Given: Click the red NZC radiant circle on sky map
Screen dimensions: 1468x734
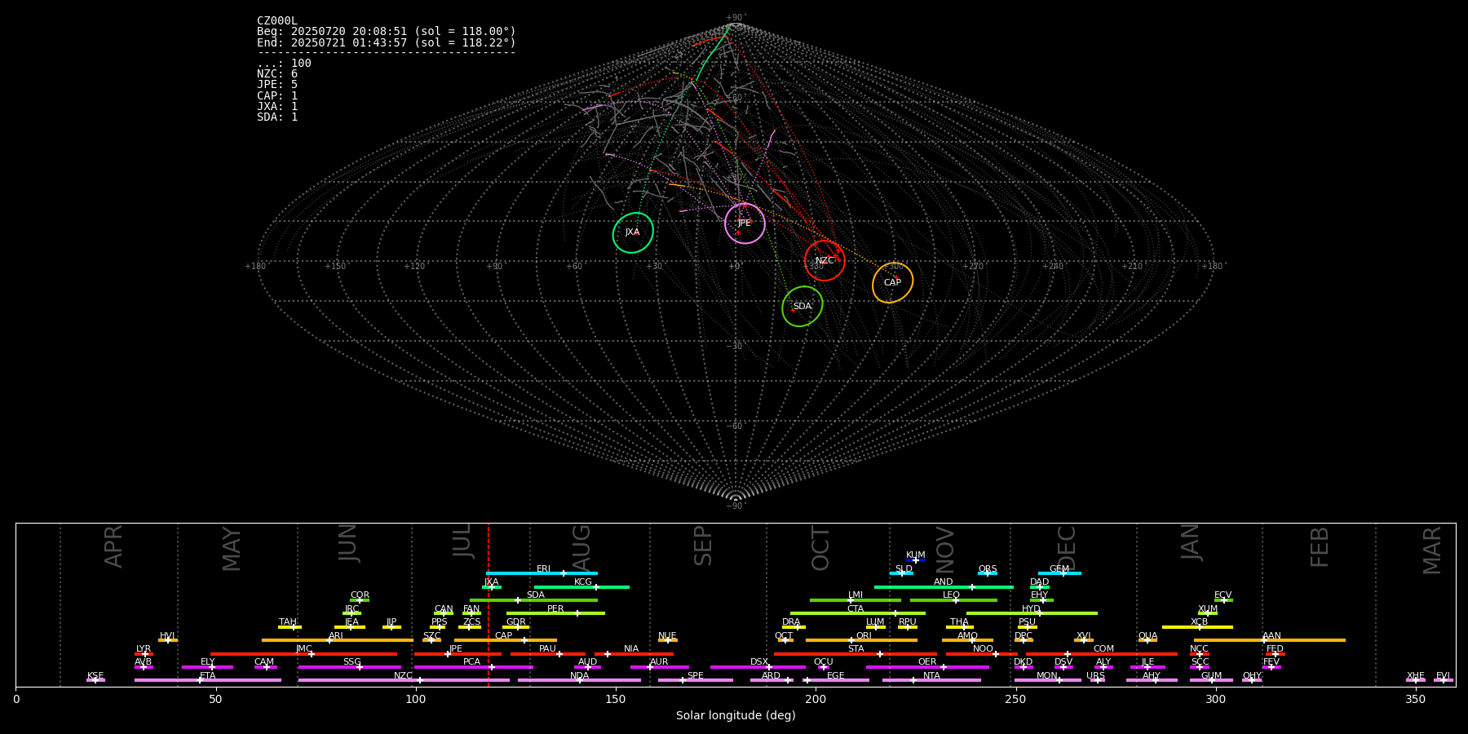Looking at the screenshot, I should click(x=825, y=261).
